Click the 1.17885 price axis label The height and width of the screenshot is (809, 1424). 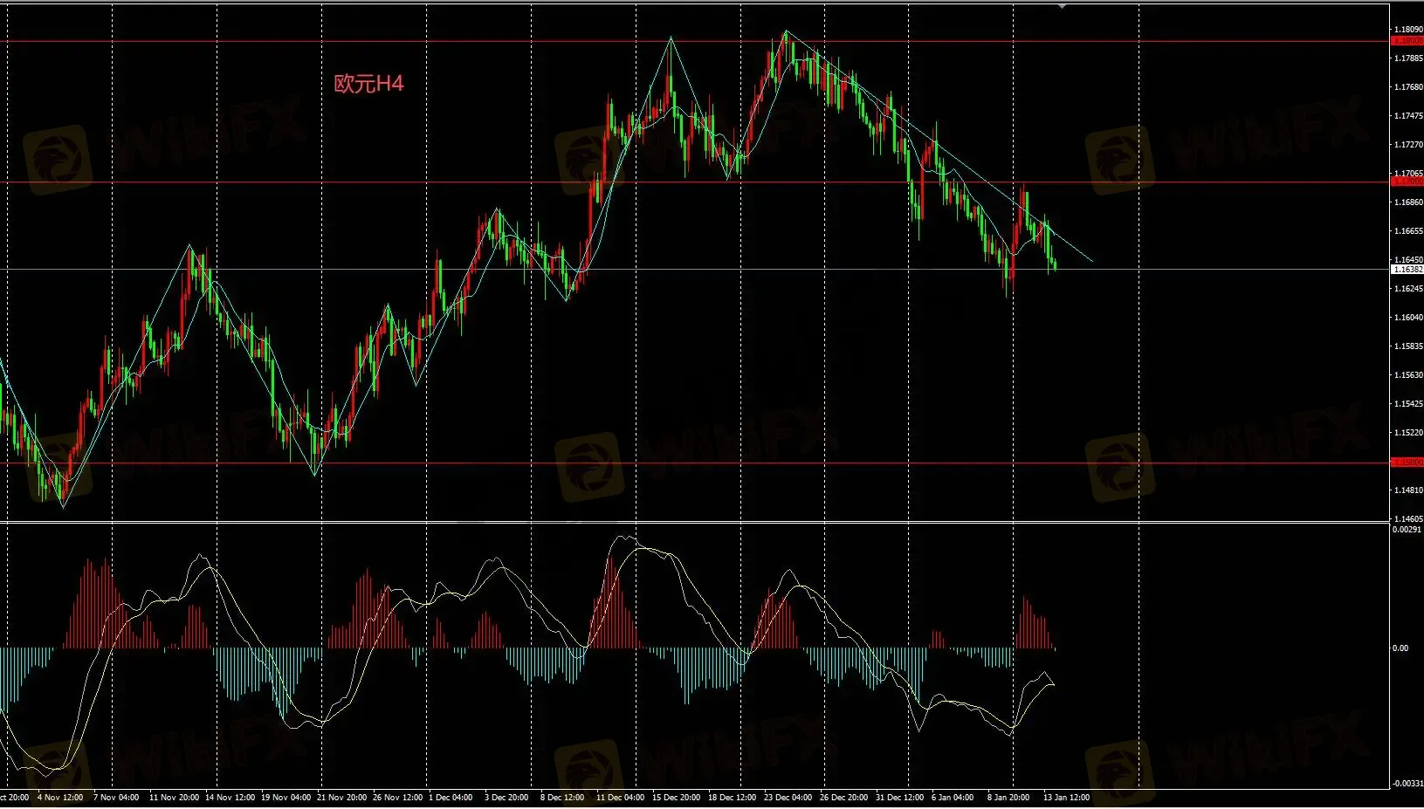click(x=1408, y=58)
